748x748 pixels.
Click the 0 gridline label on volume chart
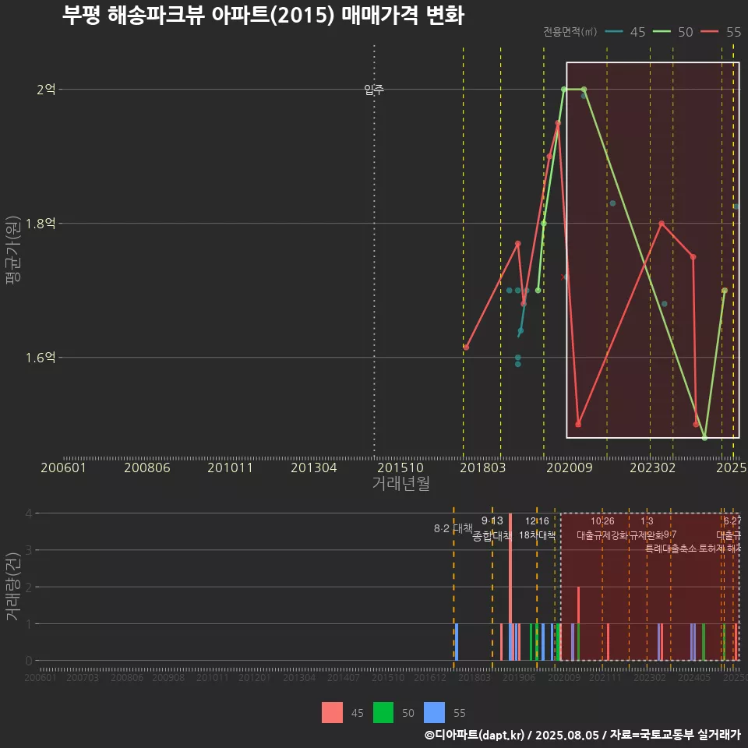click(x=29, y=661)
